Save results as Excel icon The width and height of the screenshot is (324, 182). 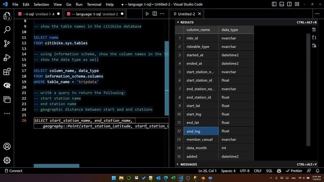pyautogui.click(x=314, y=45)
